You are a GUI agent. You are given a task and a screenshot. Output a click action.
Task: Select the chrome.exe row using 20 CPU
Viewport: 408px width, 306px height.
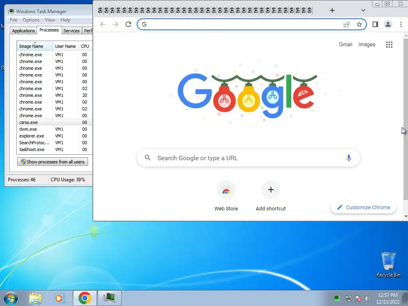pos(55,95)
